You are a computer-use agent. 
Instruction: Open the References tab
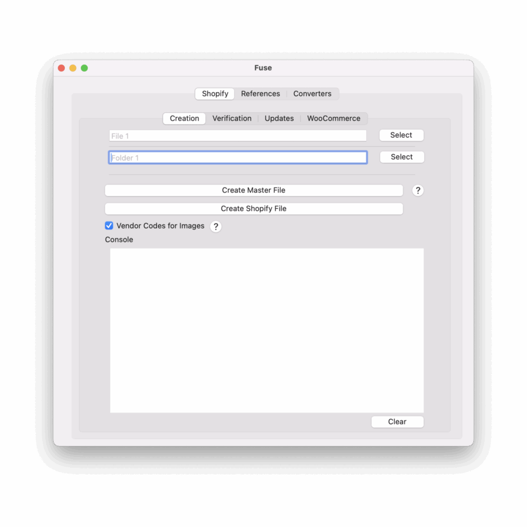tap(260, 94)
